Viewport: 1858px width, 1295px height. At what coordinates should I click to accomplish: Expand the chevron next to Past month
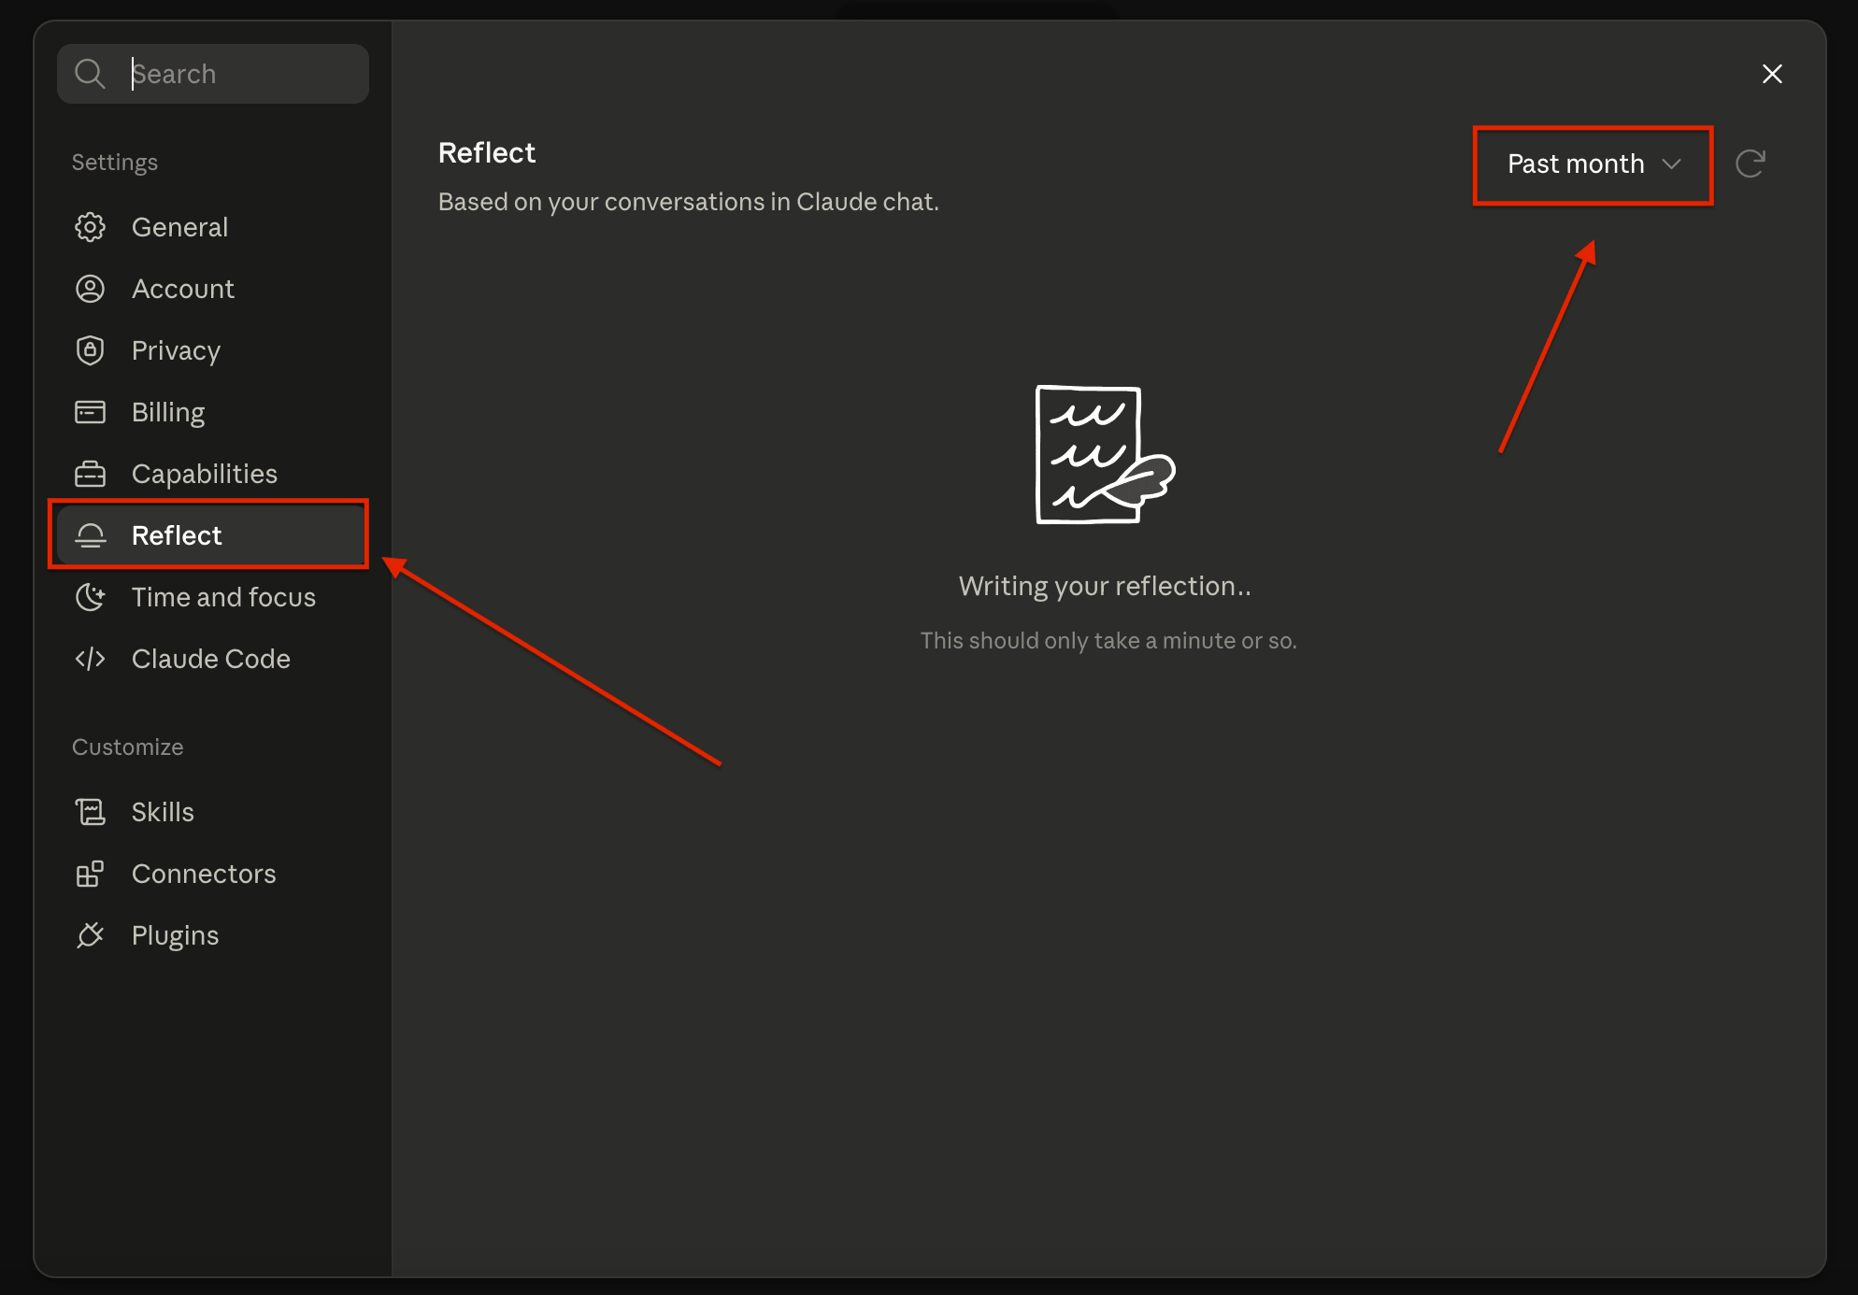point(1672,164)
